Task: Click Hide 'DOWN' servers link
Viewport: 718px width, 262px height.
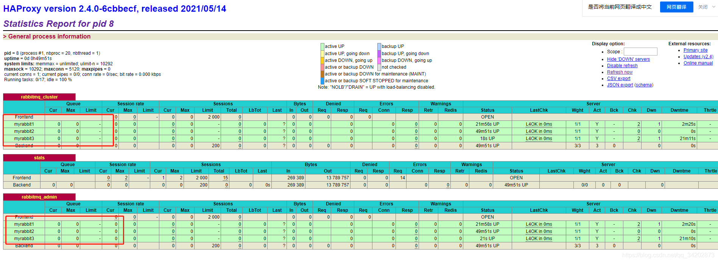Action: point(628,59)
